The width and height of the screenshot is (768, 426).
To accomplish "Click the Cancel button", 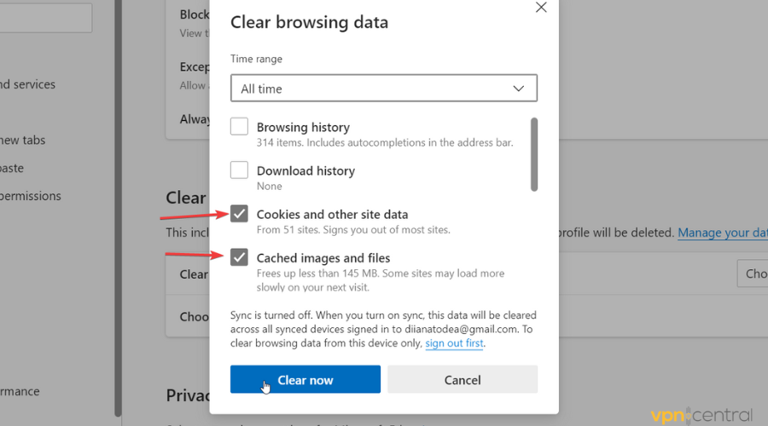I will coord(463,380).
